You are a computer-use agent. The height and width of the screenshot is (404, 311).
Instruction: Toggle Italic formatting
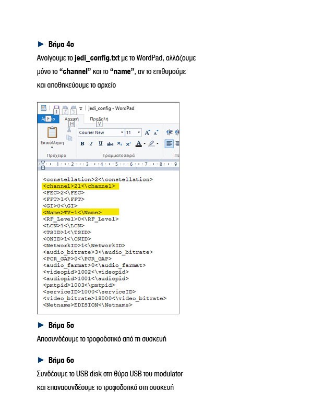pyautogui.click(x=91, y=144)
